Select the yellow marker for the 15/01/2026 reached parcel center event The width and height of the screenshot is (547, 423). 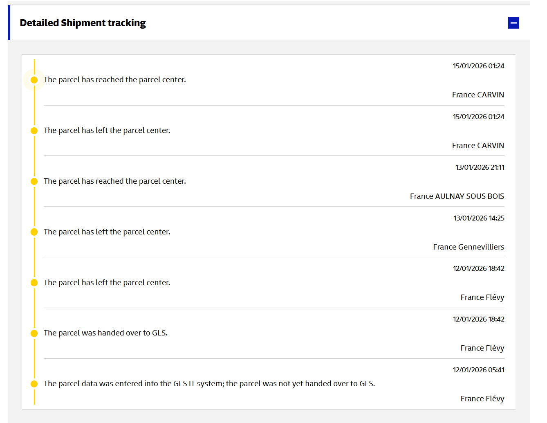point(34,80)
